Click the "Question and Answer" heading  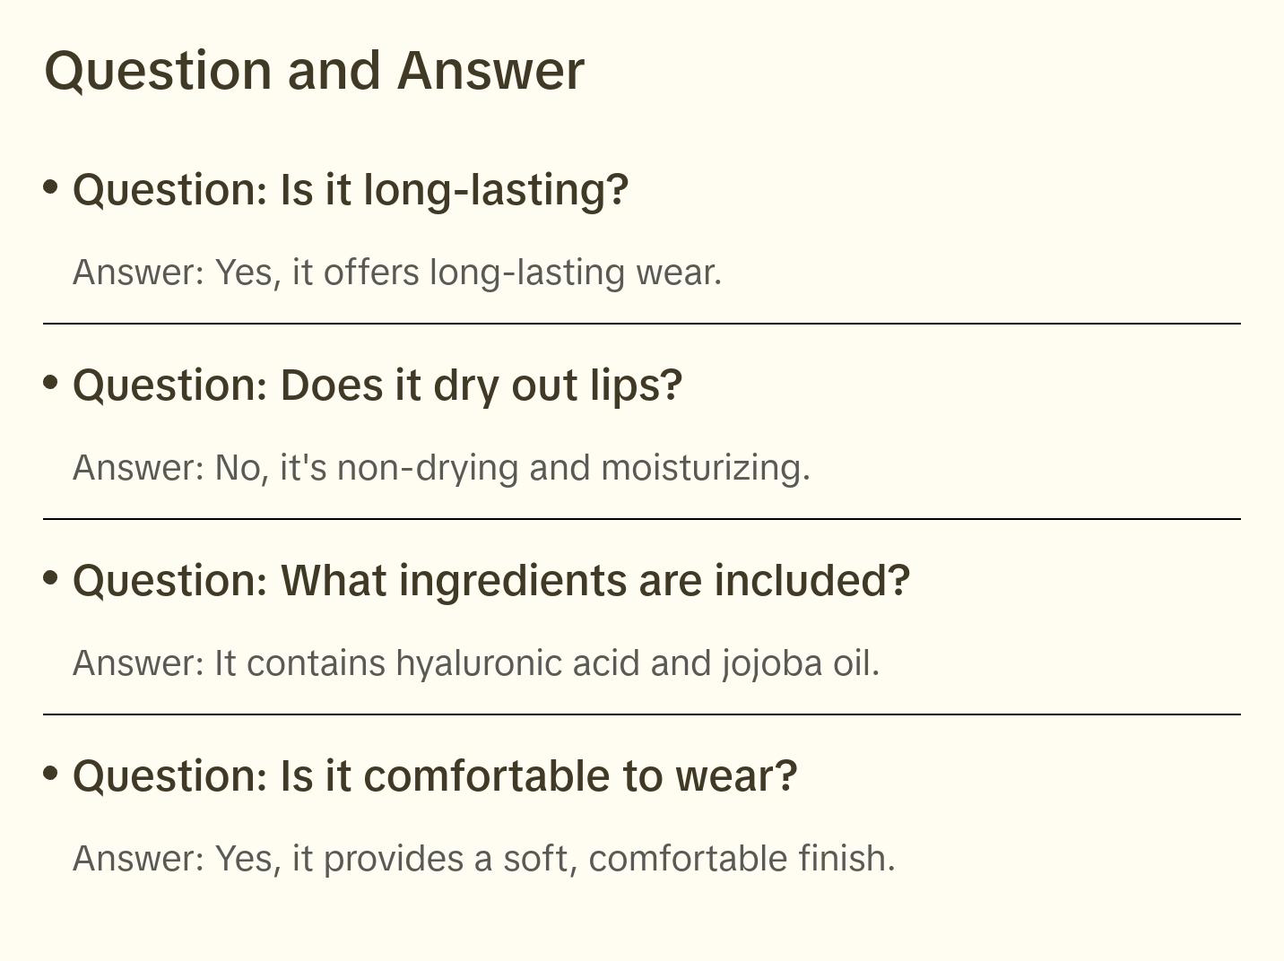click(x=314, y=70)
